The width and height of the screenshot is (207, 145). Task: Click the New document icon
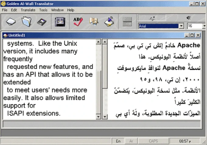click(x=11, y=21)
